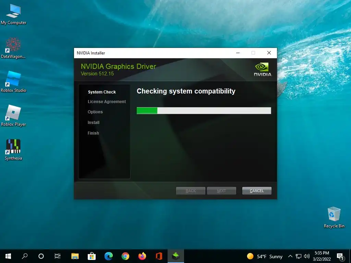The image size is (351, 263).
Task: Click the CANCEL button
Action: point(257,191)
